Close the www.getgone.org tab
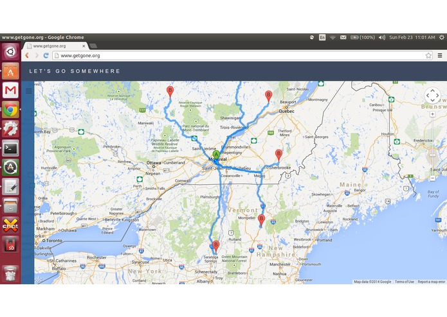447x317 pixels. click(x=84, y=46)
